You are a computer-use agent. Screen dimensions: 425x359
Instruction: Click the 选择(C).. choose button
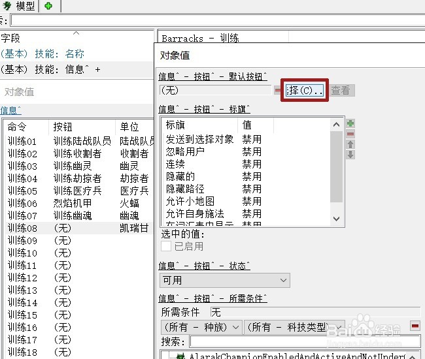(305, 90)
